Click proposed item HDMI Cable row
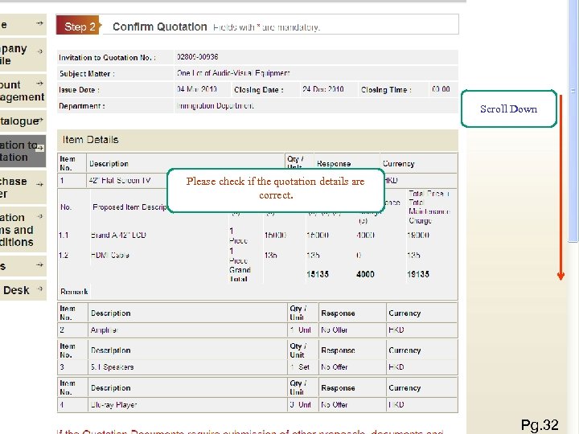This screenshot has width=579, height=434. click(110, 255)
